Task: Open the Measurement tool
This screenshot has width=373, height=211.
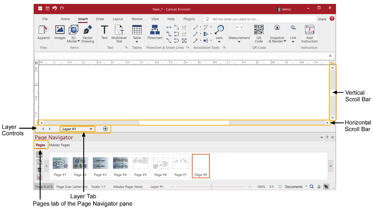Action: point(239,33)
